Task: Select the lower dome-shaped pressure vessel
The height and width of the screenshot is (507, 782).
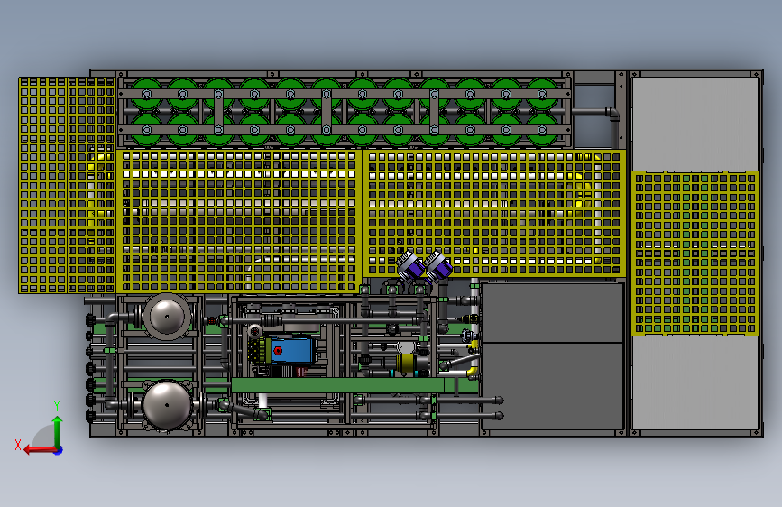Action: click(167, 405)
